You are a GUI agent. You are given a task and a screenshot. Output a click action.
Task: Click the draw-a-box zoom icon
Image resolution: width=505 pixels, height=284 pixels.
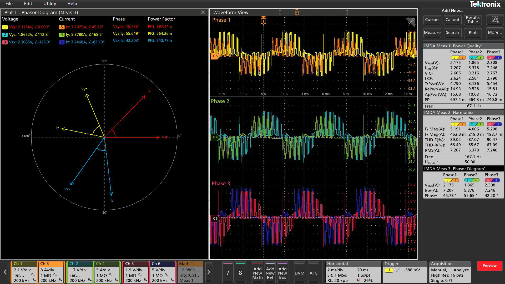(495, 20)
